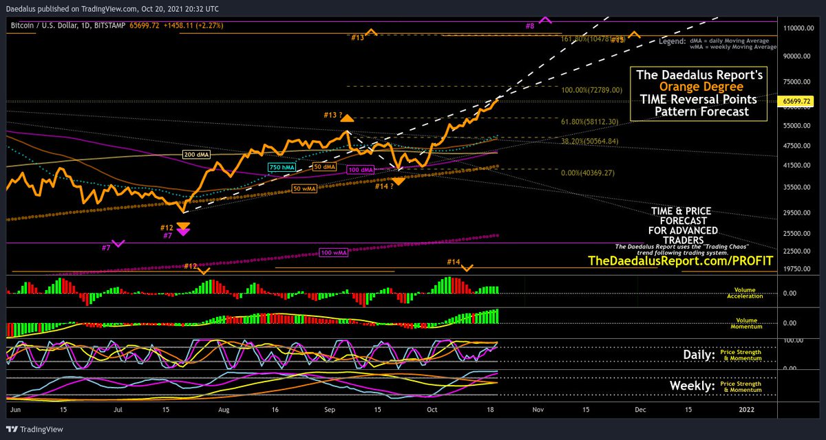Click the Volume Acceleration indicator label
The width and height of the screenshot is (826, 440).
(x=745, y=294)
